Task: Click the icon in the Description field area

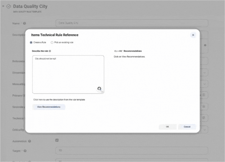Action: tap(205, 45)
